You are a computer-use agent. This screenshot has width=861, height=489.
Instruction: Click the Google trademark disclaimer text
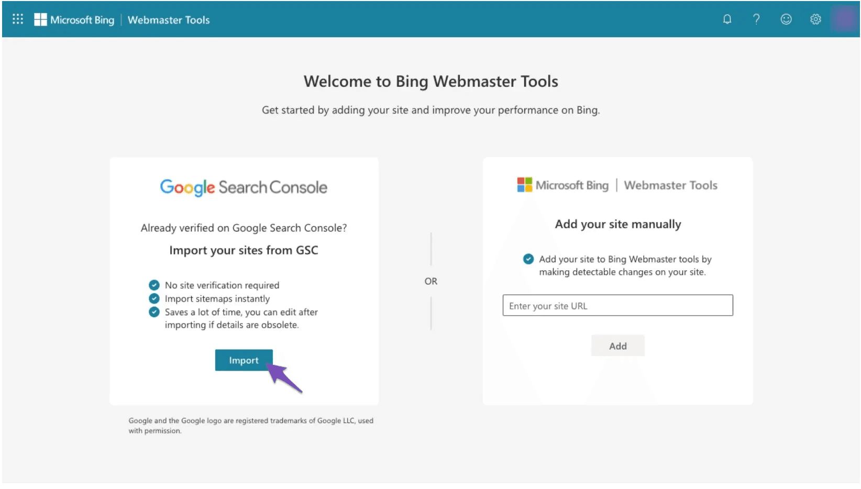coord(251,425)
